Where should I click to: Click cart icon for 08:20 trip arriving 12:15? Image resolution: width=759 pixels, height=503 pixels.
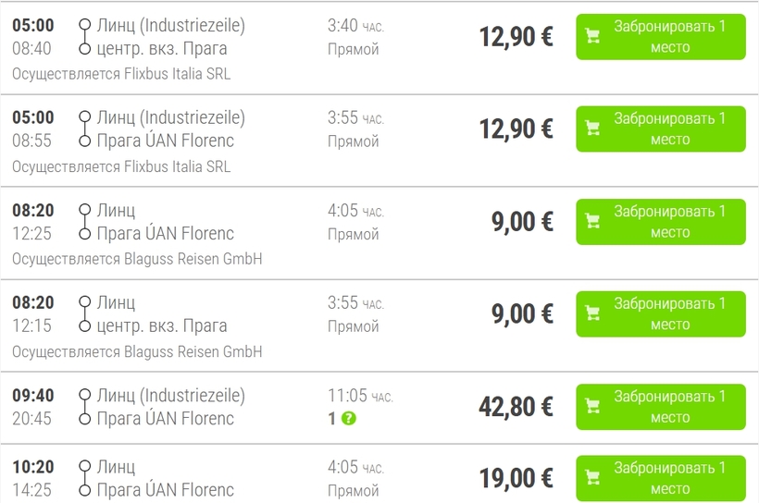593,313
